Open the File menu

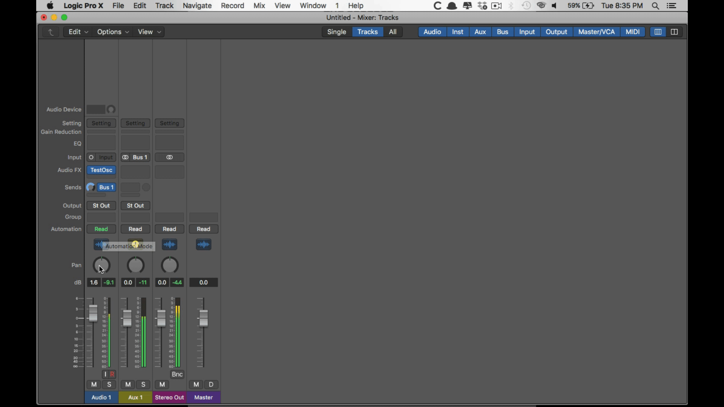[x=118, y=6]
